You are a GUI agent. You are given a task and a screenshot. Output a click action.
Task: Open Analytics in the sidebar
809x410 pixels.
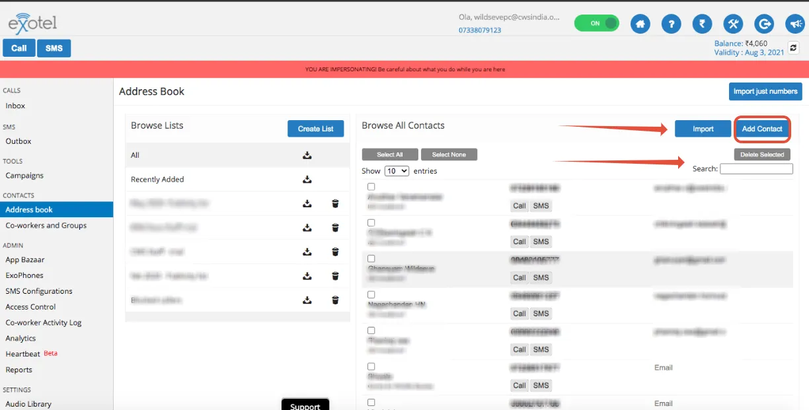pyautogui.click(x=20, y=339)
